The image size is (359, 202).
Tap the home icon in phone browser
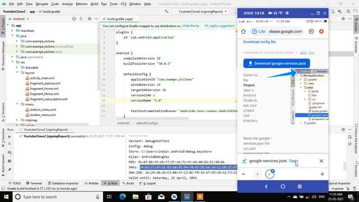point(243,31)
